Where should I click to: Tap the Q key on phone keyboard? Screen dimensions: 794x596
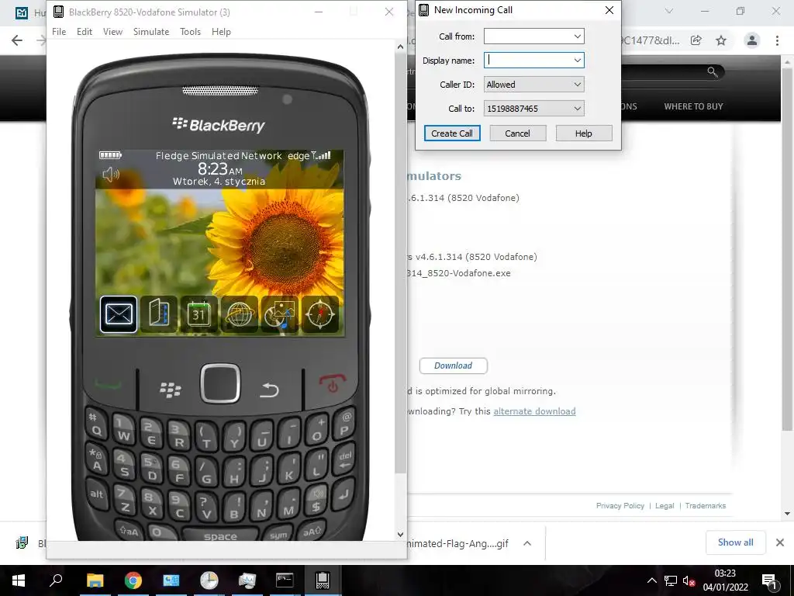point(95,424)
